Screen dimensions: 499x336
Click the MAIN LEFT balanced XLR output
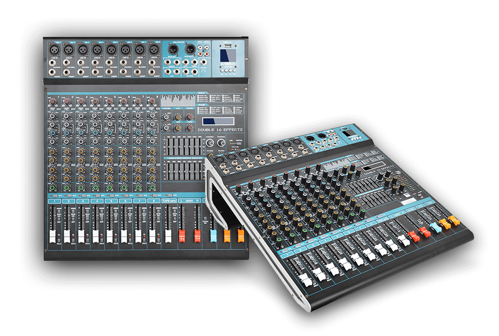(x=173, y=49)
